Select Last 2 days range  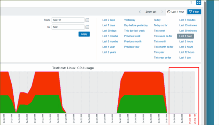(109, 20)
